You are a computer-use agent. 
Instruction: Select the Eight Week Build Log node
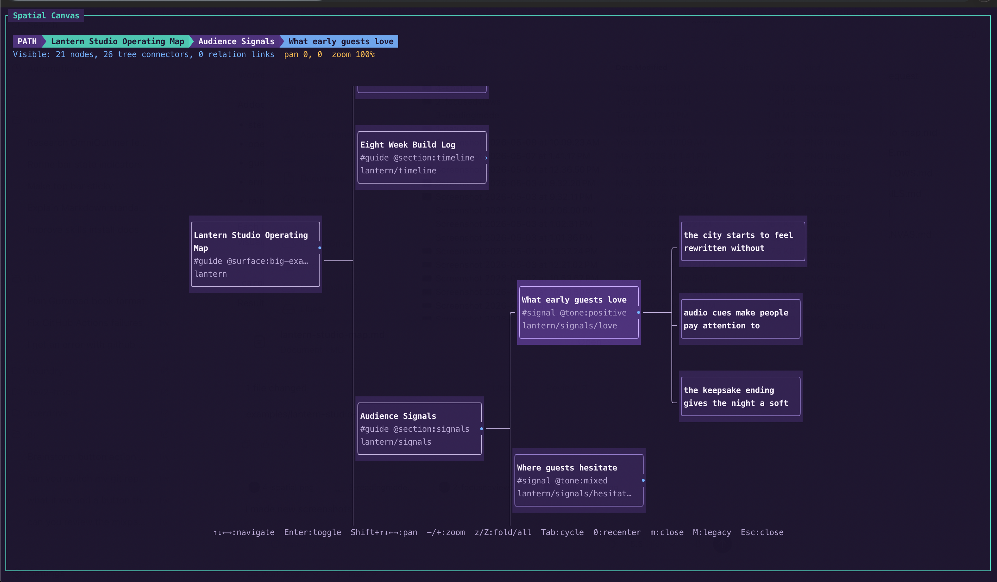pos(422,158)
